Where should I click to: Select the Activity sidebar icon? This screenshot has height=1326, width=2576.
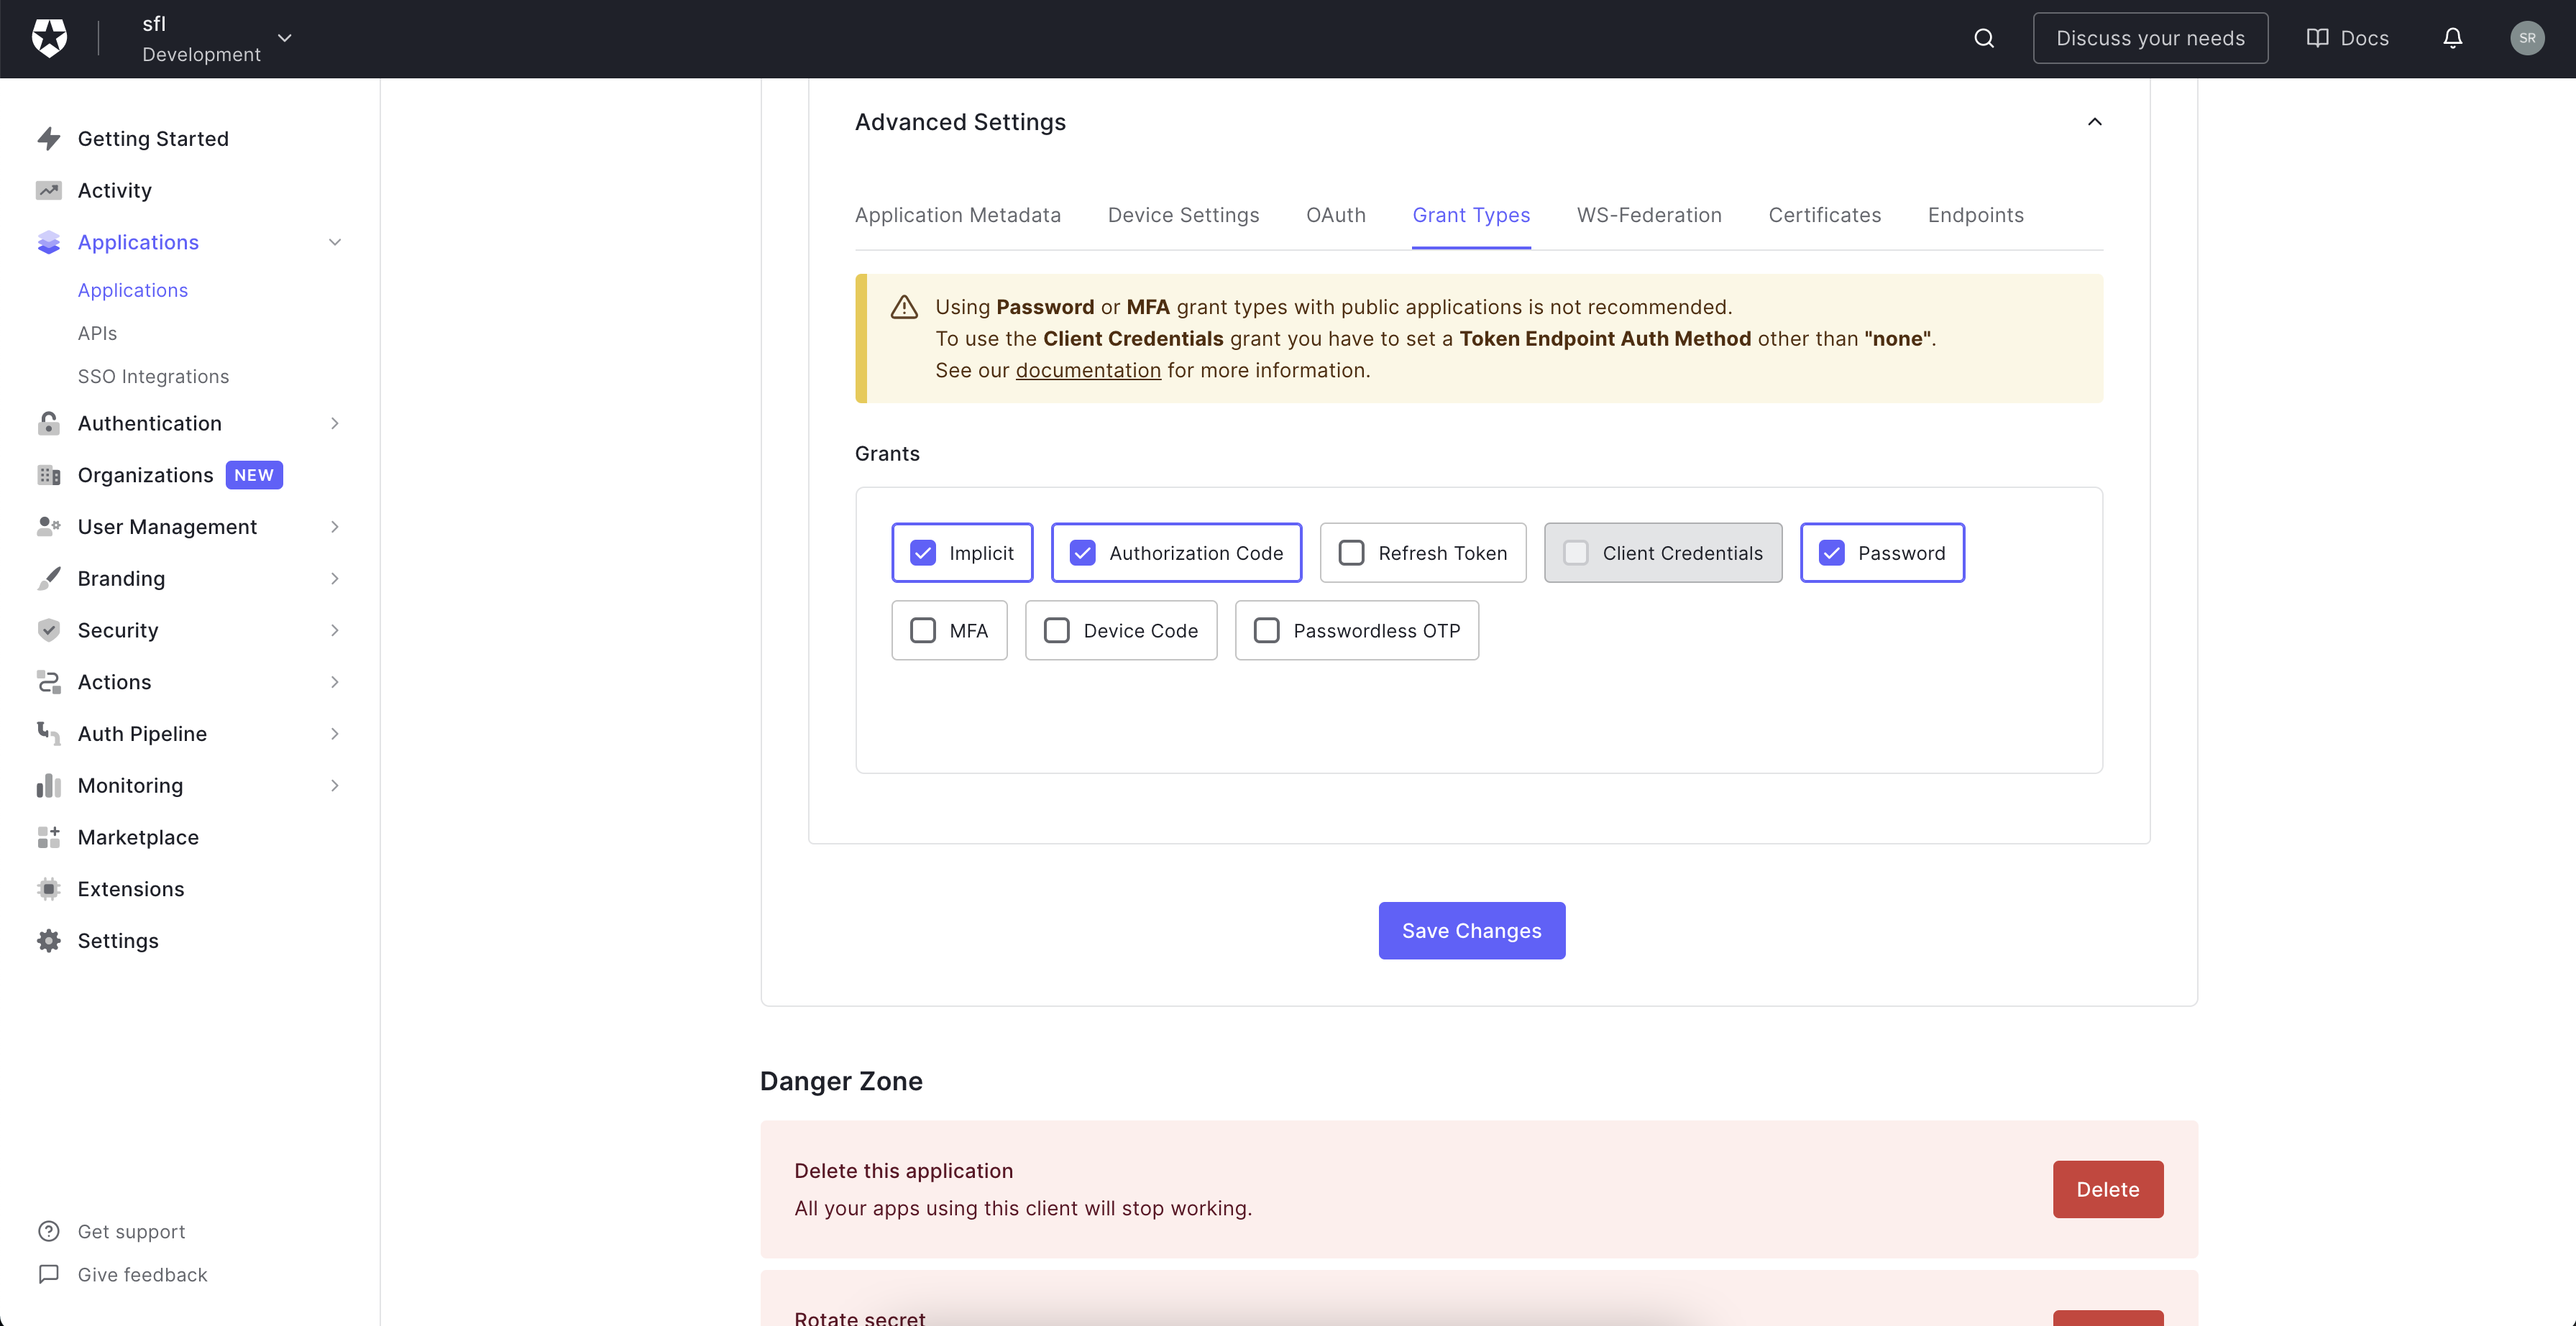coord(49,190)
